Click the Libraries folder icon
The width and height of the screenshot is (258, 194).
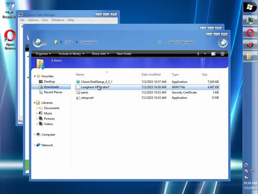point(38,103)
